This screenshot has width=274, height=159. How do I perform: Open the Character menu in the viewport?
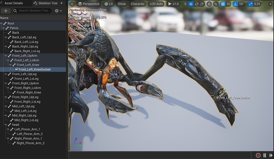(138, 4)
